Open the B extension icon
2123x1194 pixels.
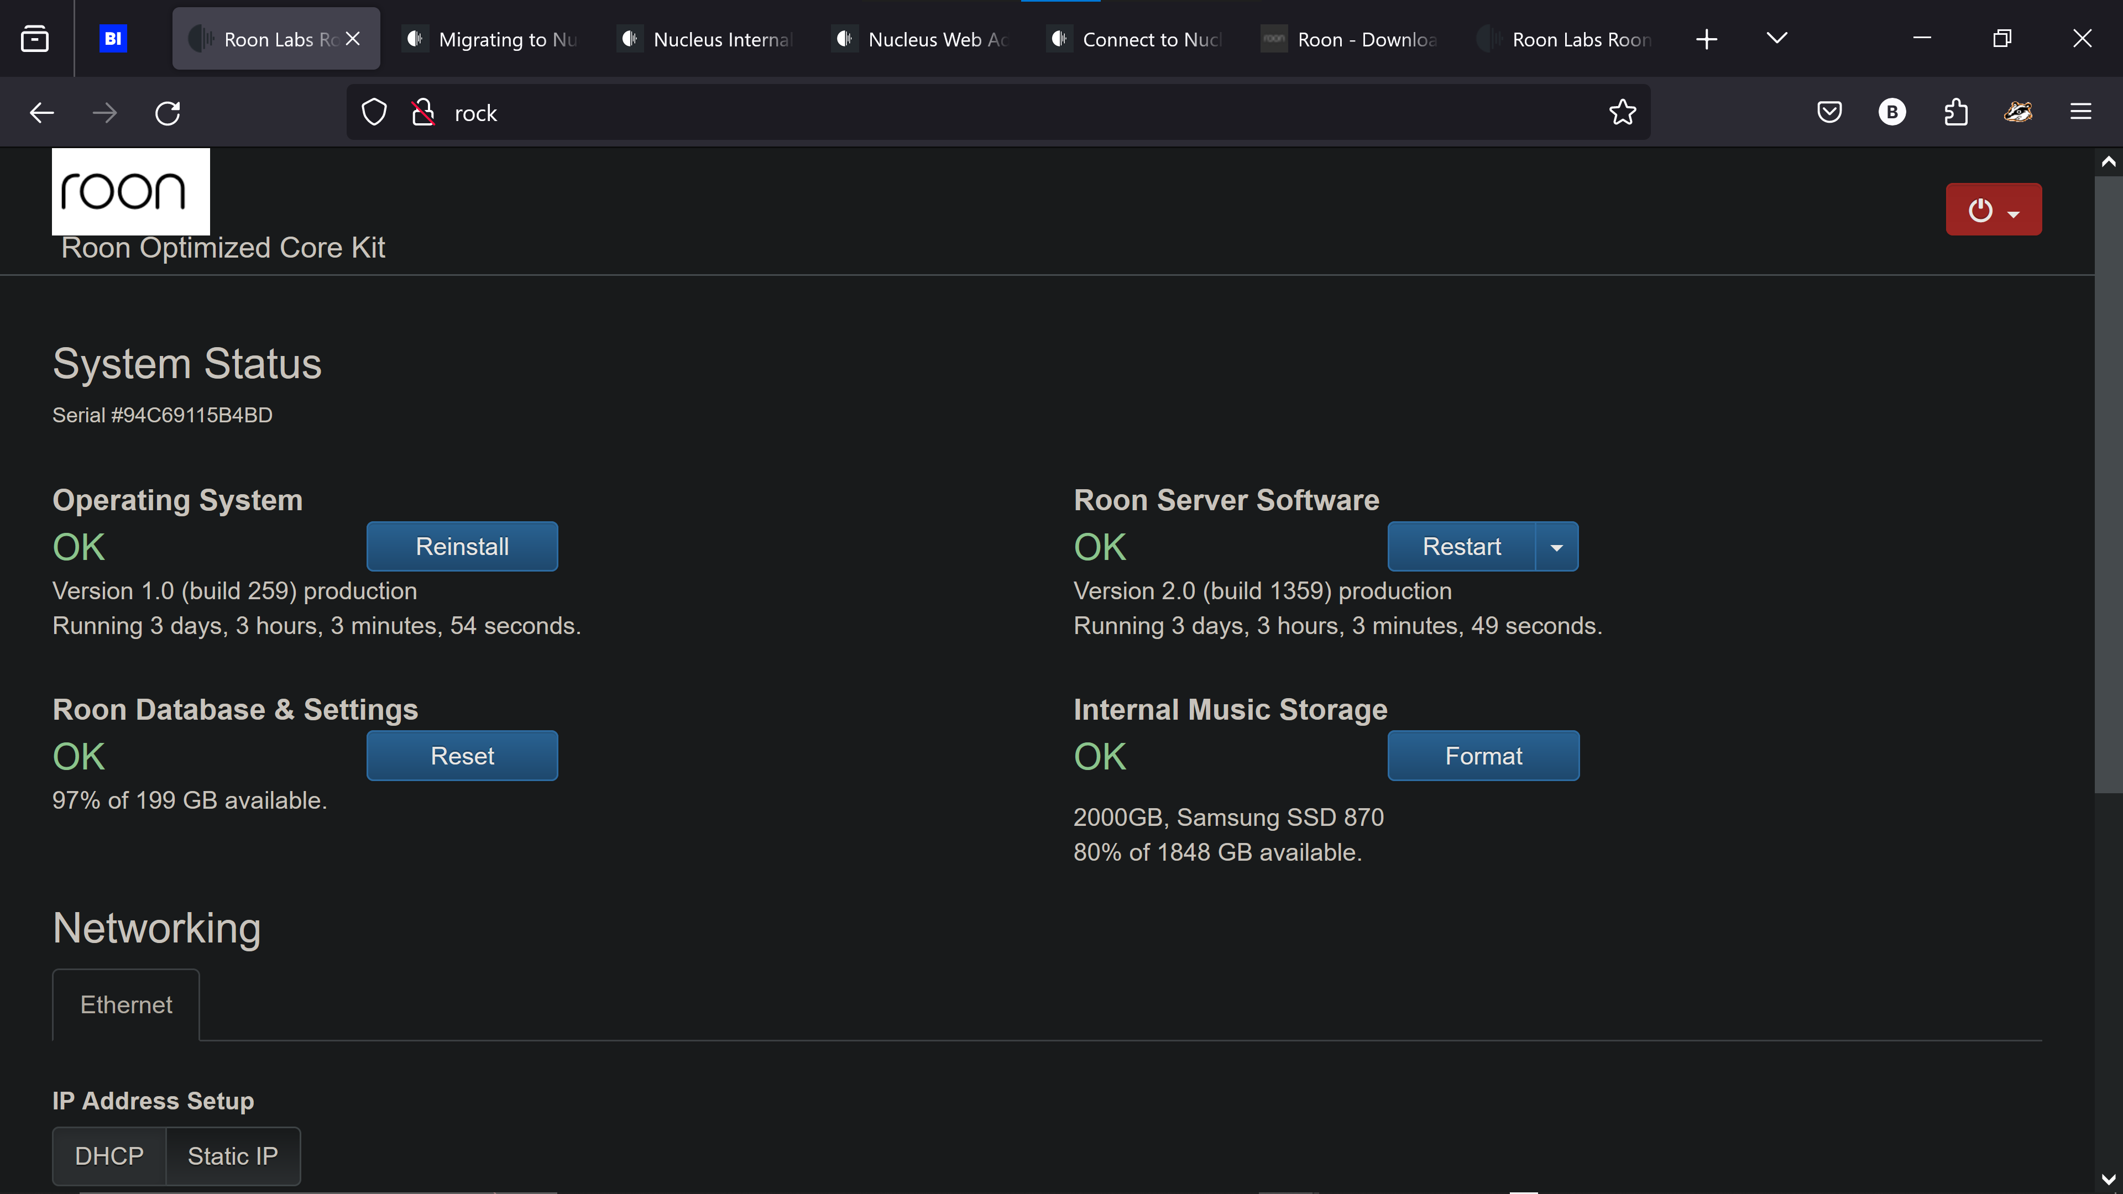pos(1892,112)
